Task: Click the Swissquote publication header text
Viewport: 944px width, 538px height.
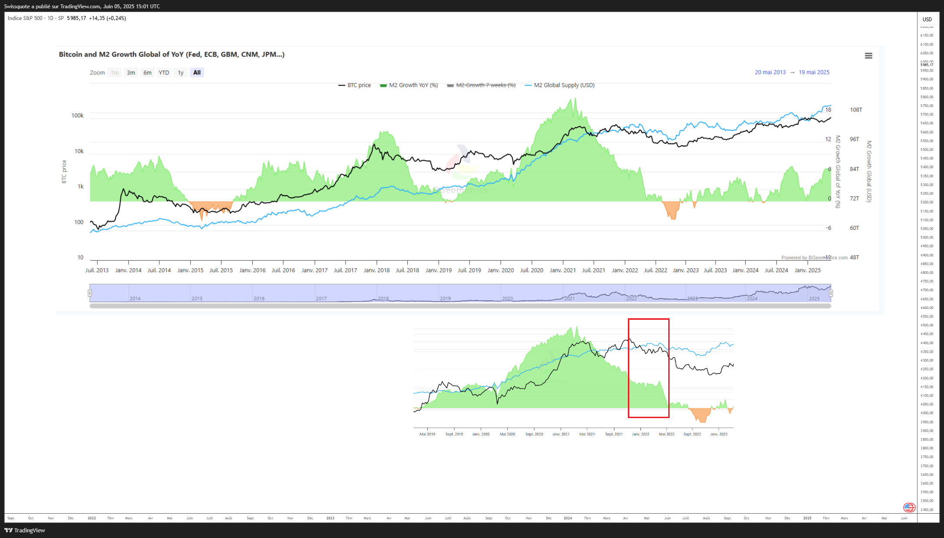Action: click(82, 7)
